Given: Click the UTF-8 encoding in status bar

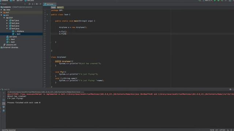Looking at the screenshot, I should point(222,130).
